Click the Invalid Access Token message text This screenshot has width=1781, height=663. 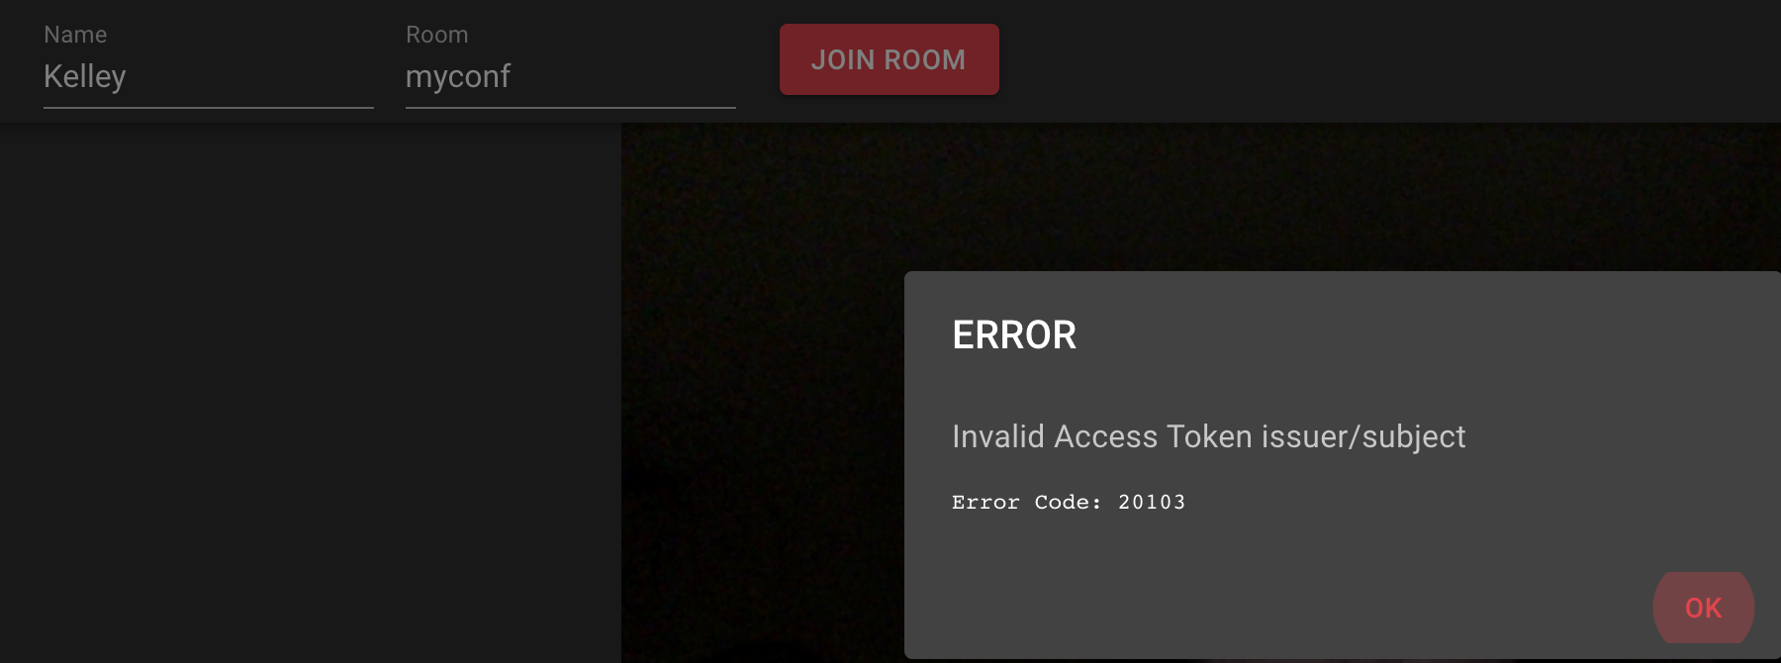(x=1208, y=436)
